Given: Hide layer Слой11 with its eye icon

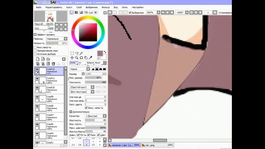Looking at the screenshot, I should pyautogui.click(x=37, y=78).
